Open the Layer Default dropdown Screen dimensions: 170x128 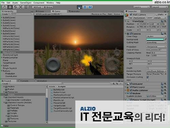tap(160, 18)
